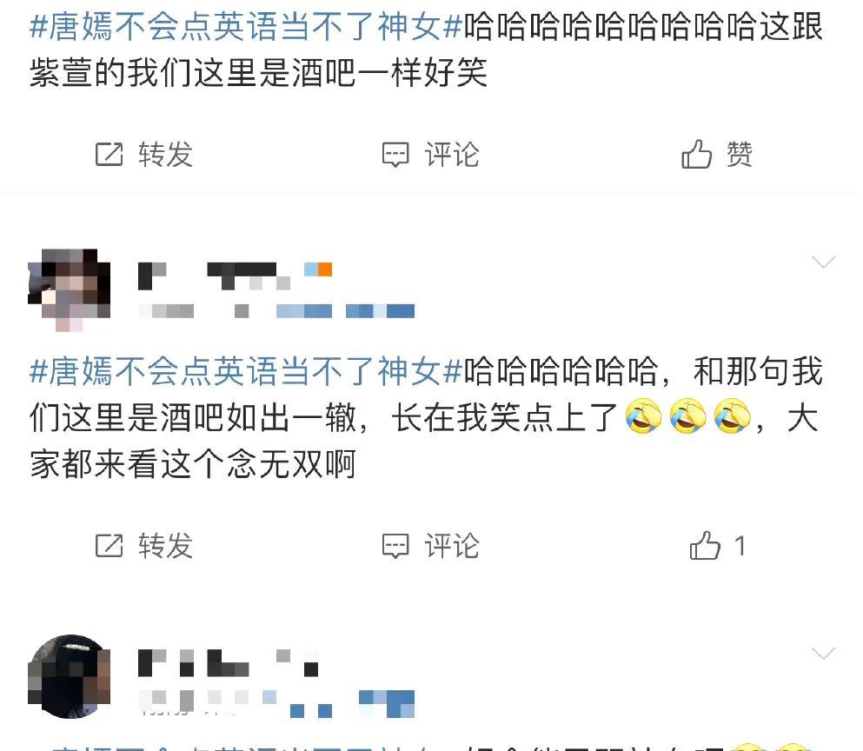
Task: Open comments icon on second post
Action: tap(395, 546)
